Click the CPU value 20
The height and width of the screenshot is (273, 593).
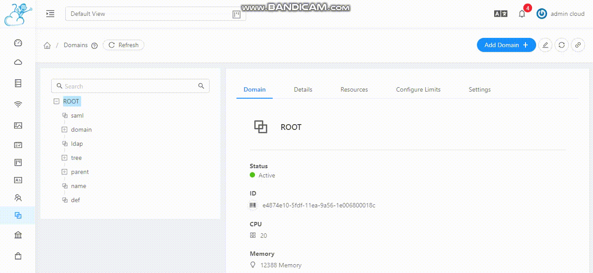click(263, 236)
